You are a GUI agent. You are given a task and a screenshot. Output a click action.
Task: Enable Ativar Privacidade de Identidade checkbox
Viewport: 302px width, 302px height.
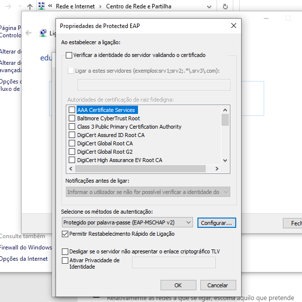click(65, 260)
